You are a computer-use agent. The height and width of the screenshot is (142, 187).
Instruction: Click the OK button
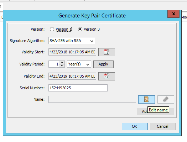click(135, 126)
